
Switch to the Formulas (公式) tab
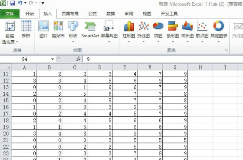[92, 14]
